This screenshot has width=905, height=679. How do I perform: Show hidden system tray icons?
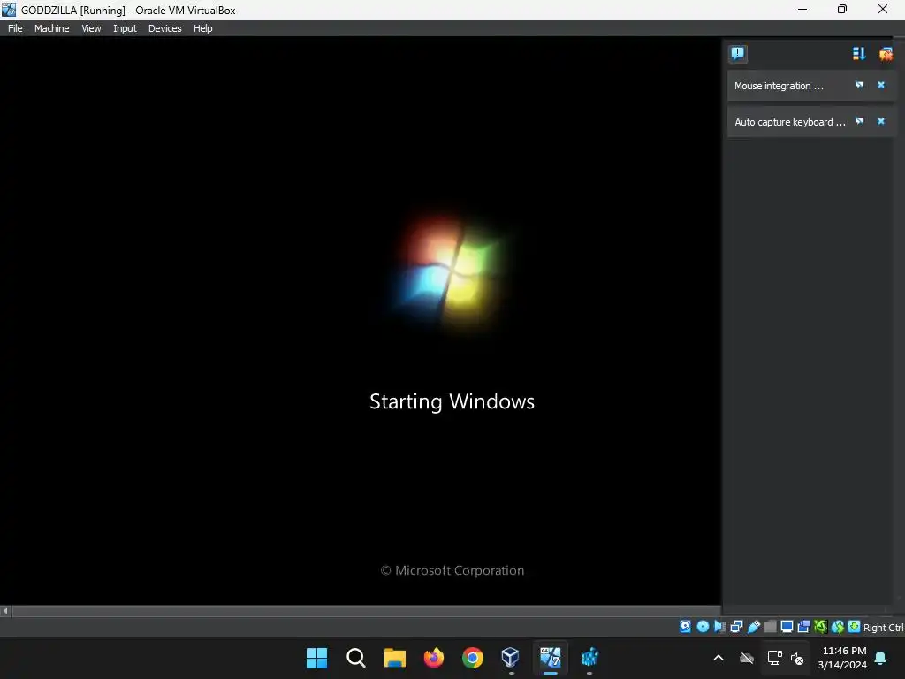point(718,658)
